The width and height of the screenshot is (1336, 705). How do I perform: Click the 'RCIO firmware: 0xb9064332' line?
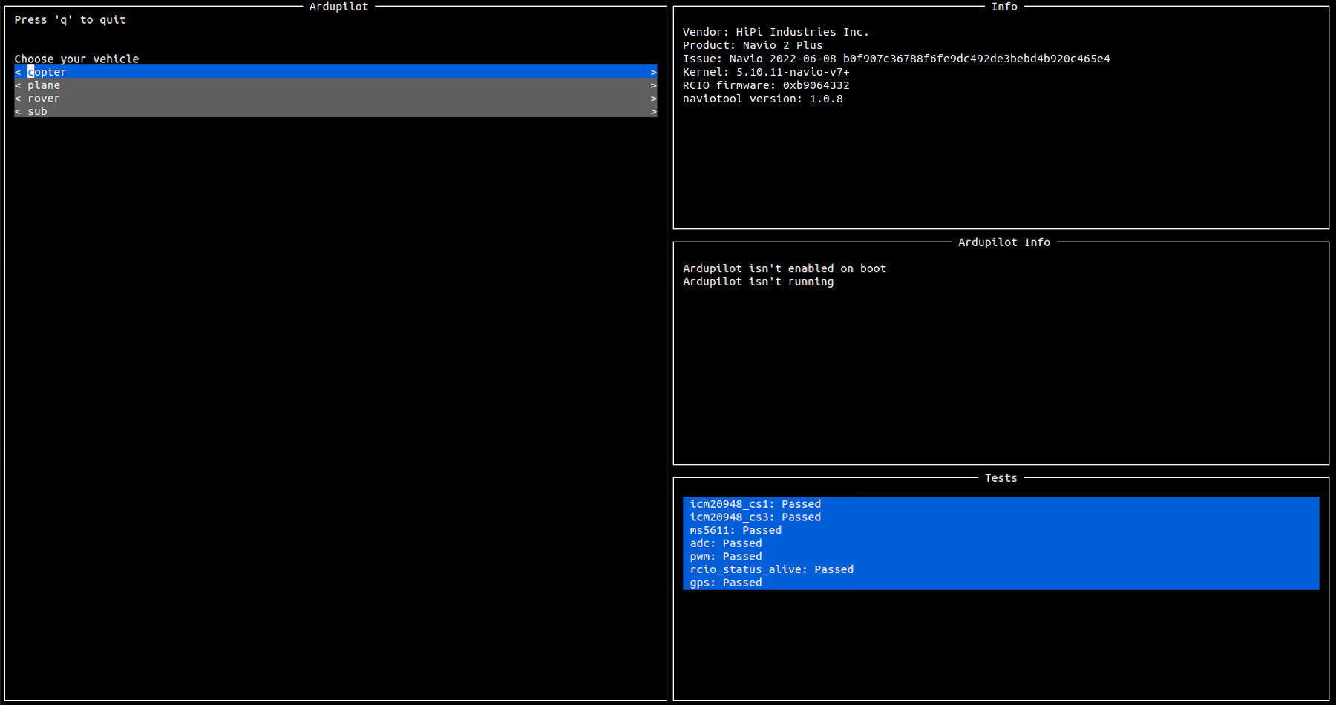coord(766,85)
